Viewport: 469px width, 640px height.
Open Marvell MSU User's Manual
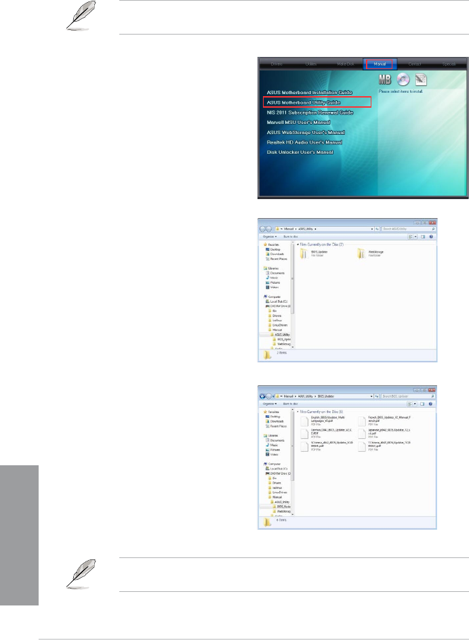coord(299,122)
